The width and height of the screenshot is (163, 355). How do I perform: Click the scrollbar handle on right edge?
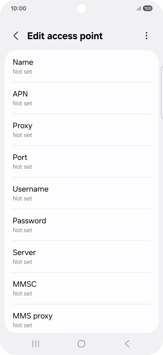coord(162,92)
